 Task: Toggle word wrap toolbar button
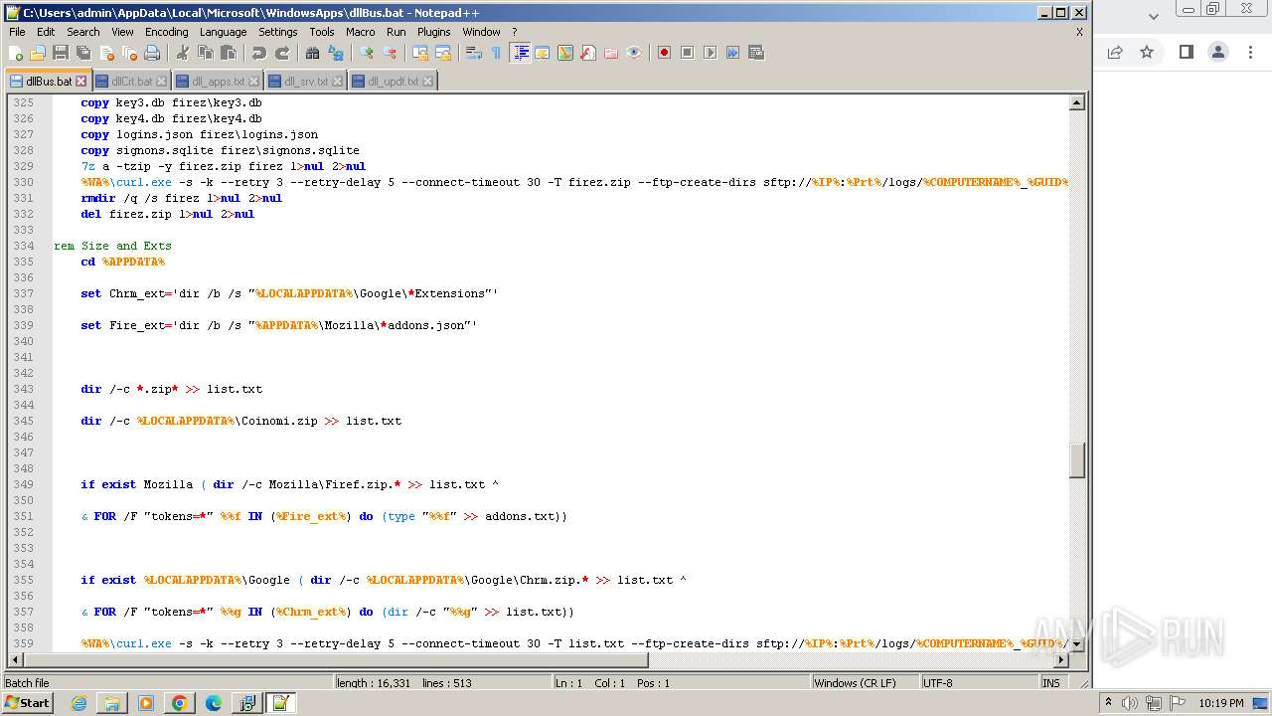474,53
